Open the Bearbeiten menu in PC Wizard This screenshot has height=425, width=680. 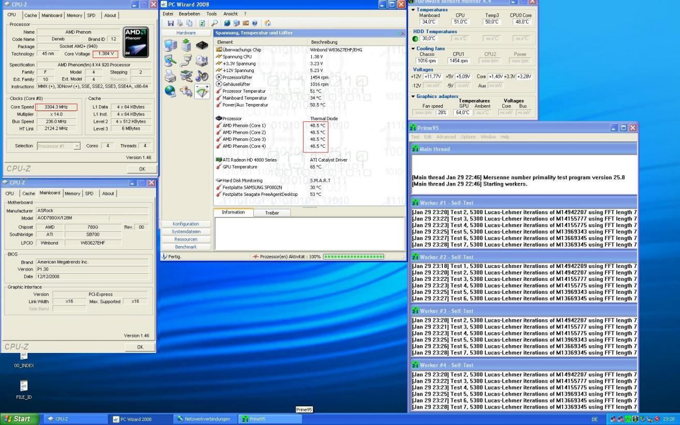point(190,13)
